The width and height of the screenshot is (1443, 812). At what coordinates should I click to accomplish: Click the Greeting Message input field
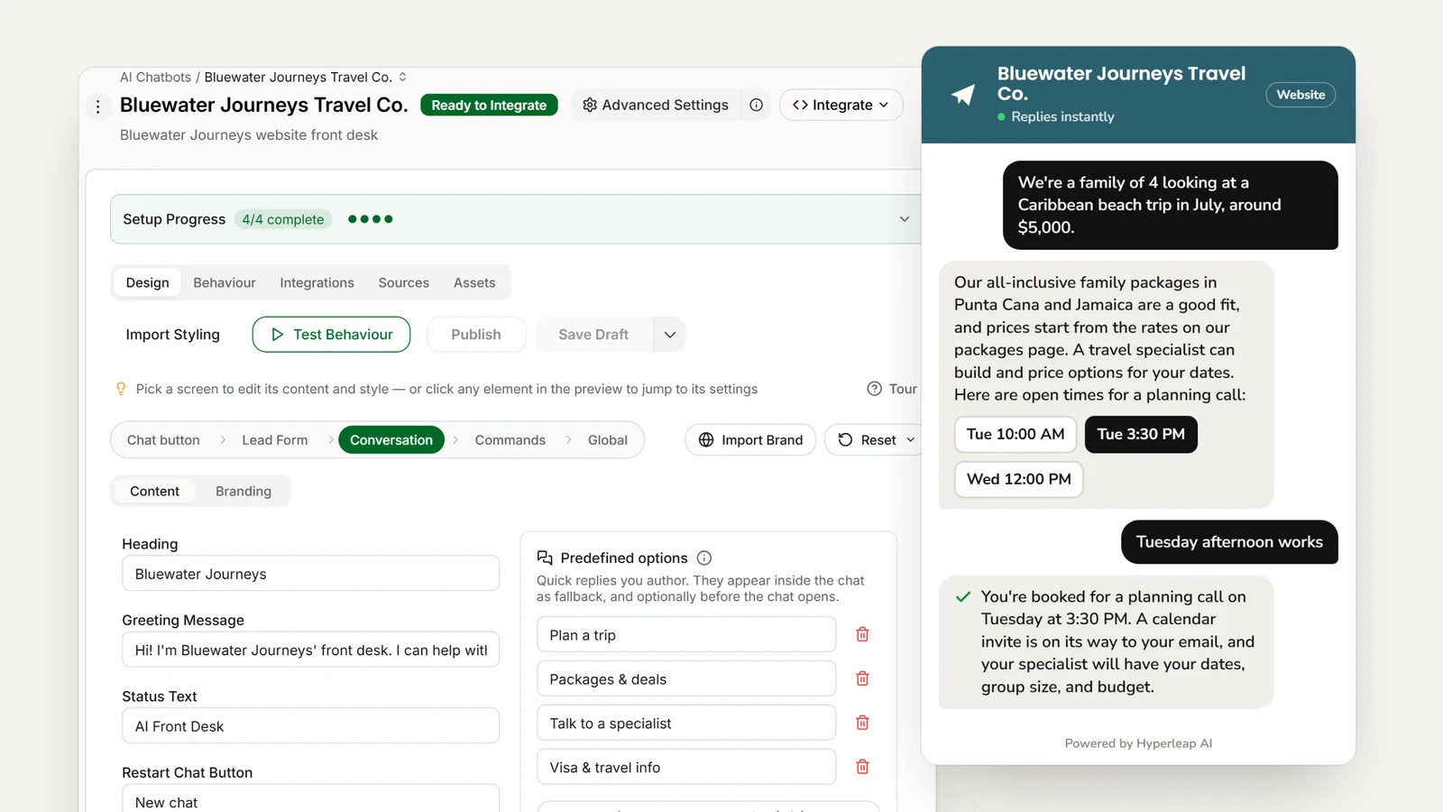pyautogui.click(x=310, y=650)
